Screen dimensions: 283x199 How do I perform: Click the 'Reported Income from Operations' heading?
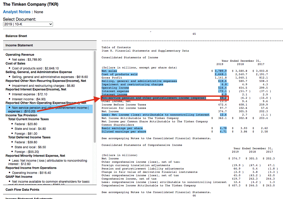click(31, 168)
